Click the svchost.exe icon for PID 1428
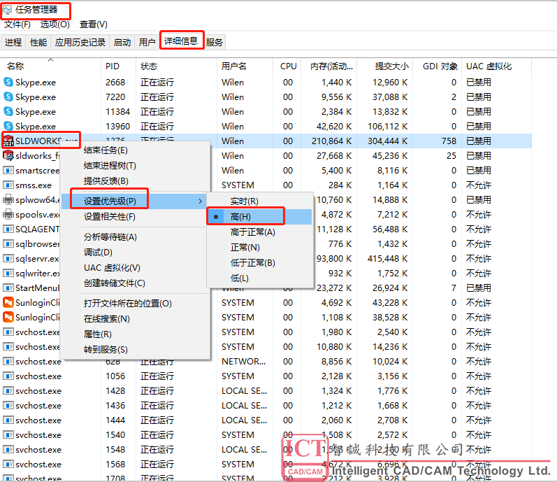The height and width of the screenshot is (482, 557). pos(8,390)
